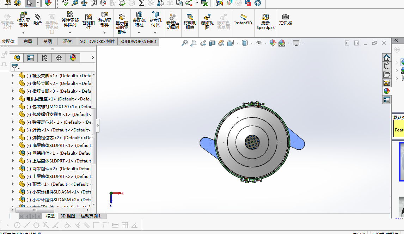404x234 pixels.
Task: Open dropdown arrow under 移动零部件
Action: click(104, 33)
